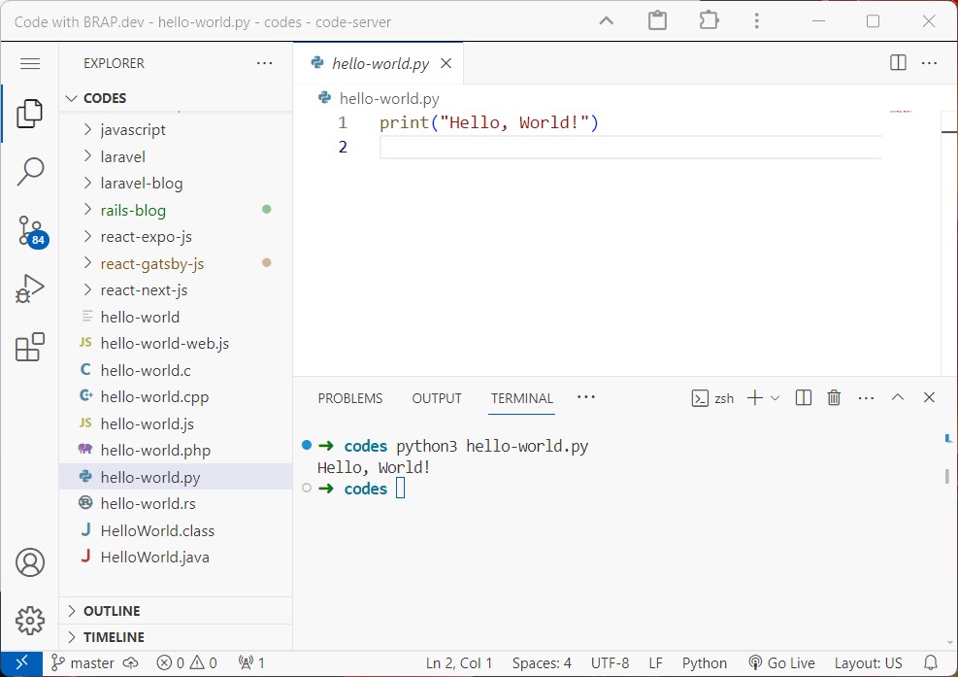
Task: Open the Extensions view icon
Action: point(30,348)
